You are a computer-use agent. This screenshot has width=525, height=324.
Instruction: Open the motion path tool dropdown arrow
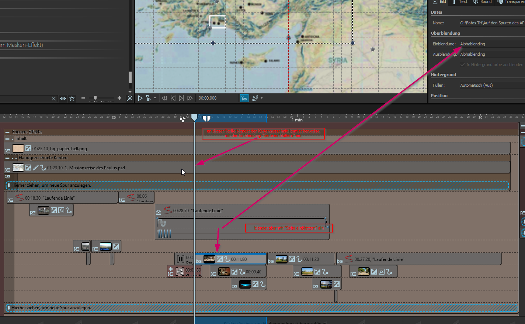[x=261, y=98]
